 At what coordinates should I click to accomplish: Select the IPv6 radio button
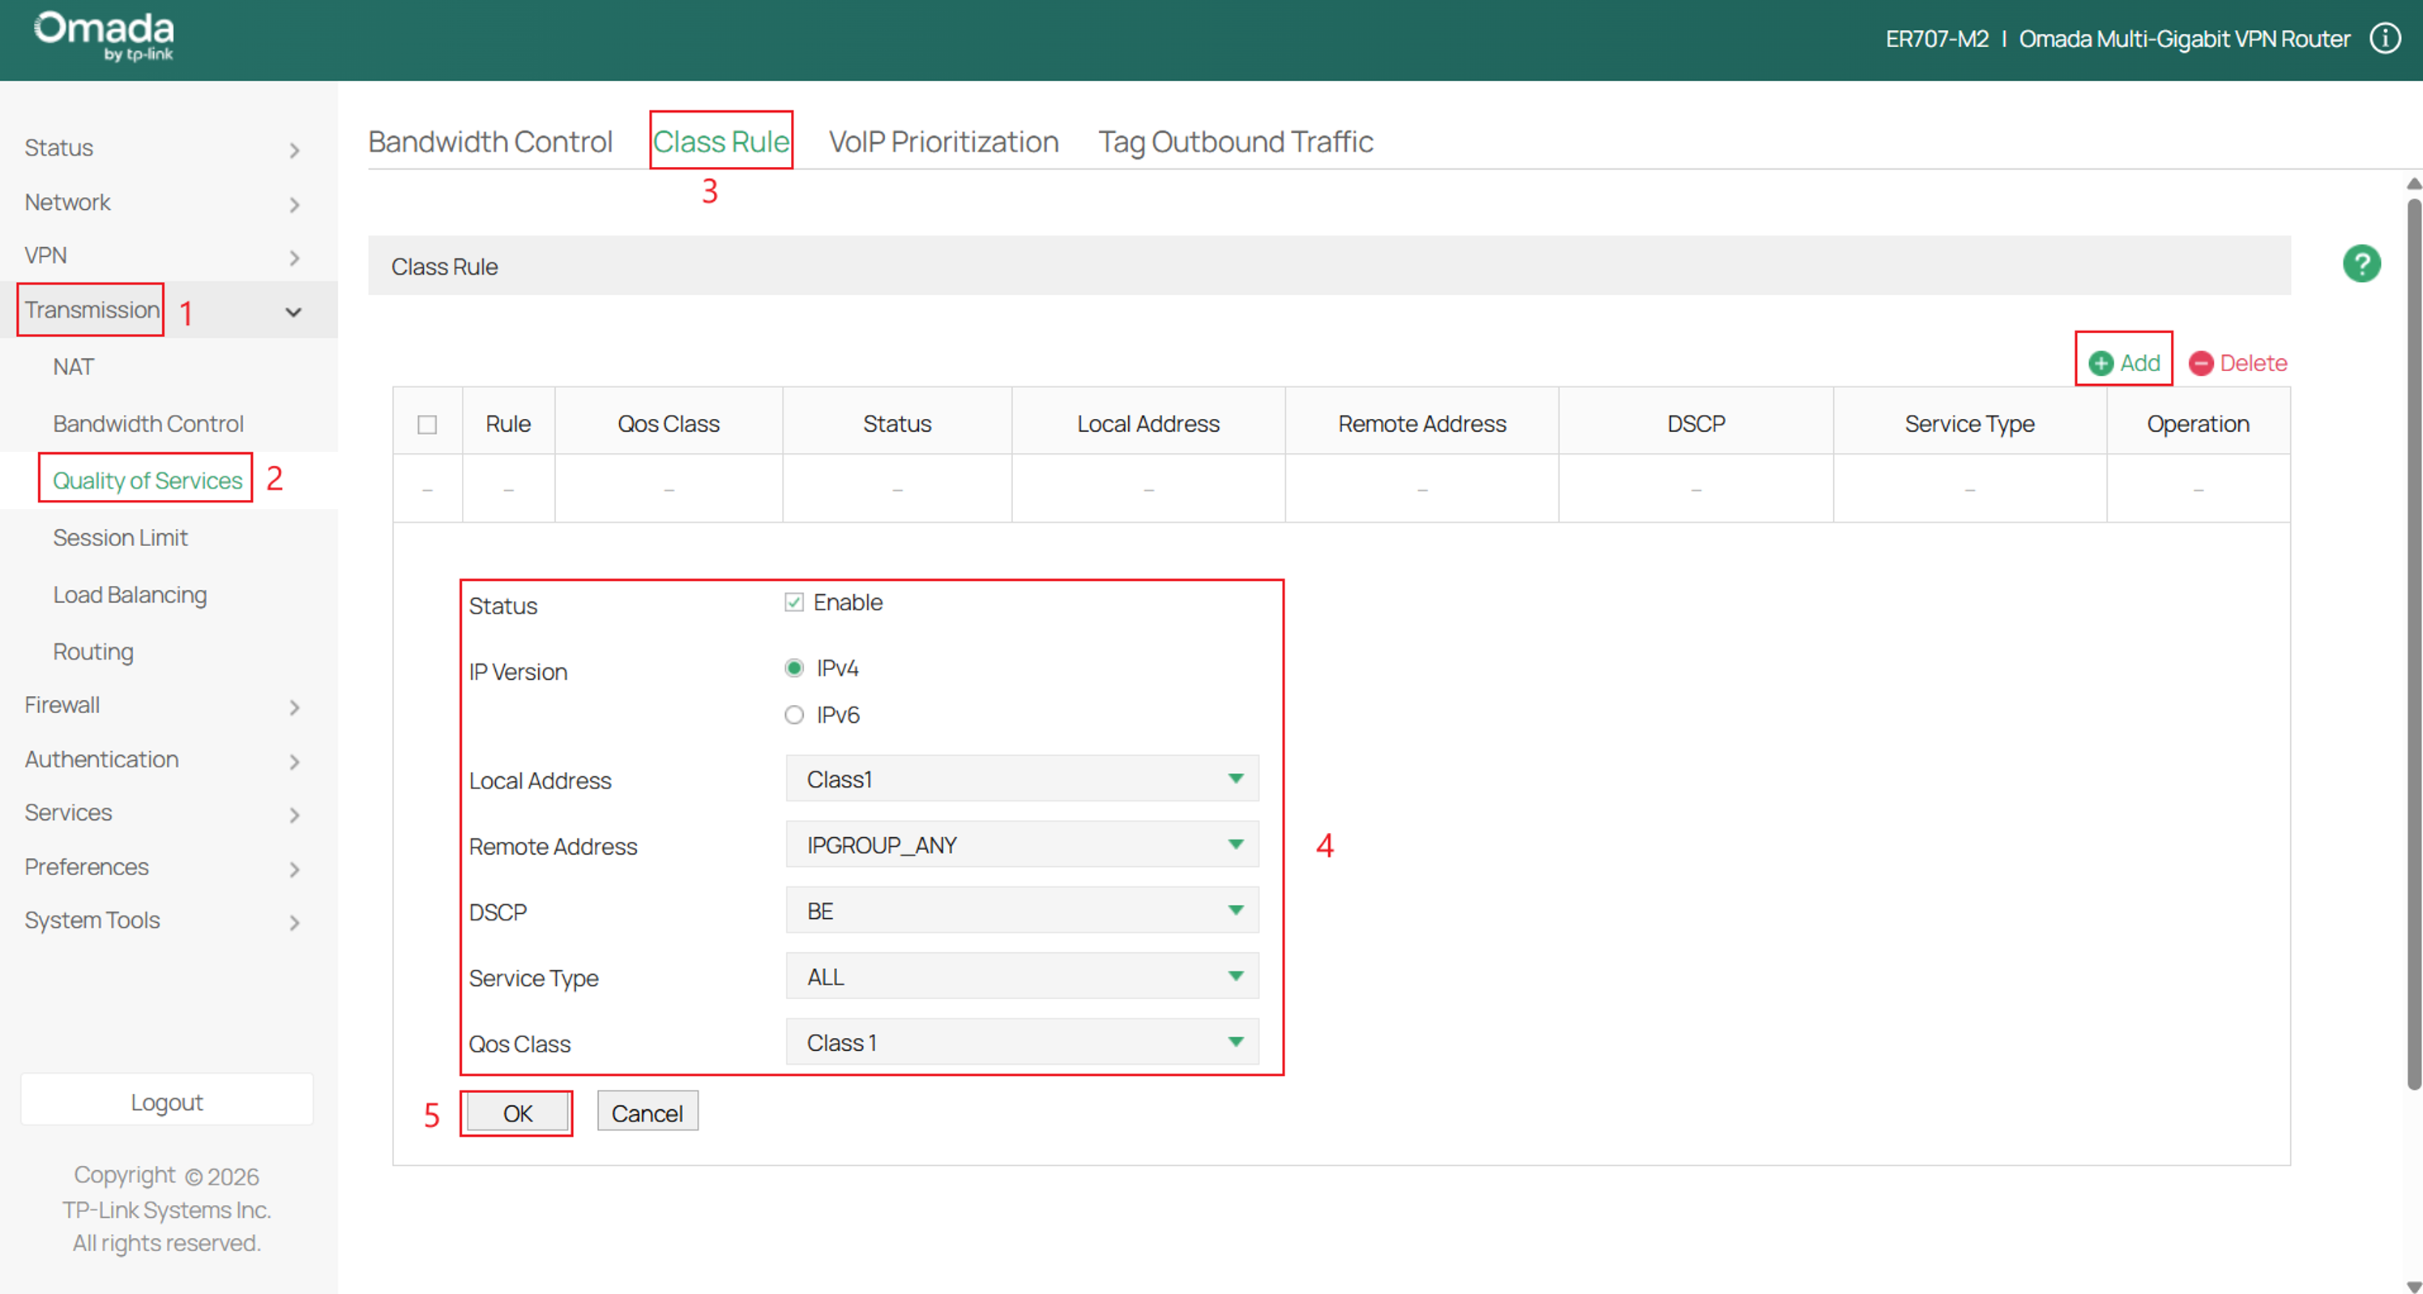point(794,715)
